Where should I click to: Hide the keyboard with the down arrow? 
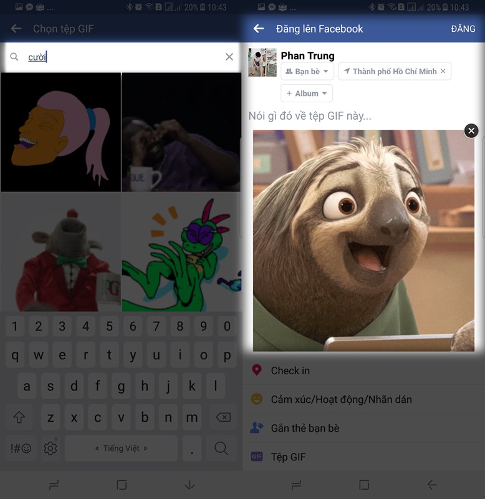click(x=190, y=485)
